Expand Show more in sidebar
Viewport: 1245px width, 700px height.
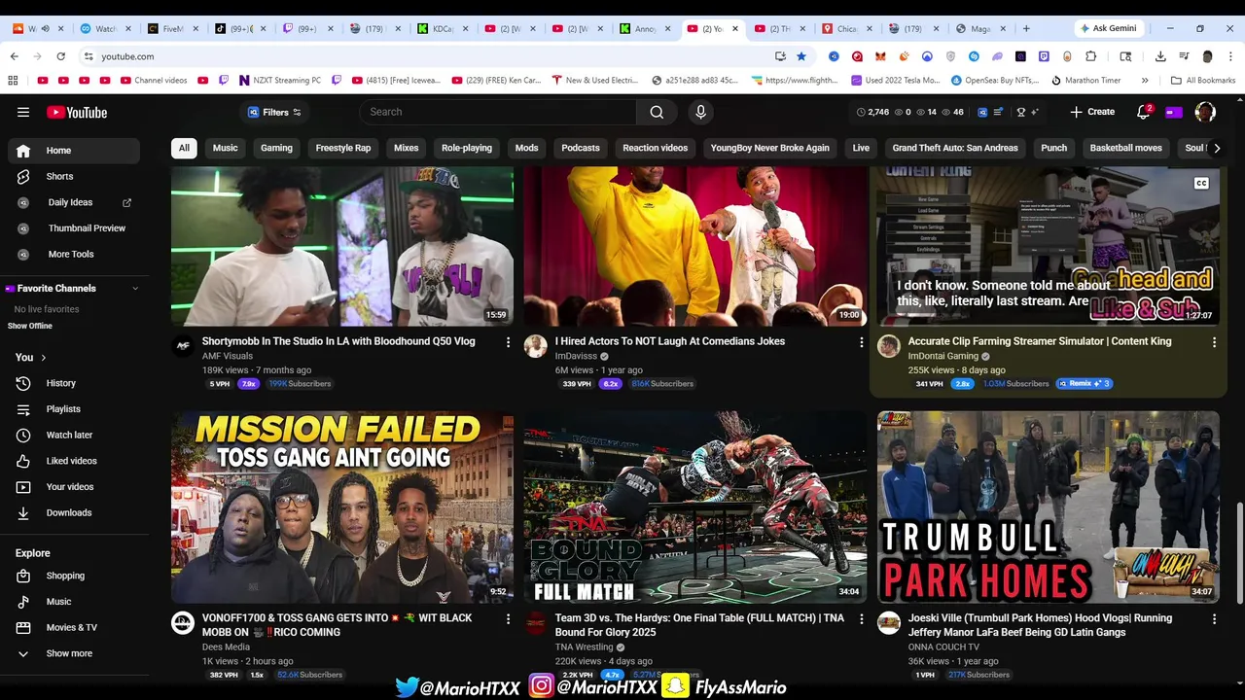[x=74, y=653]
